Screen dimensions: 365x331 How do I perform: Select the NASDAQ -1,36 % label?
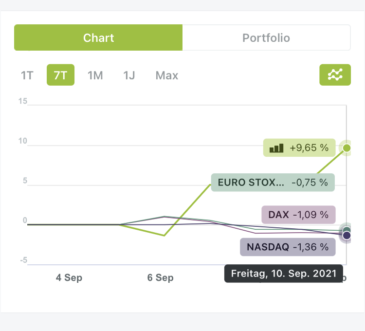(288, 247)
